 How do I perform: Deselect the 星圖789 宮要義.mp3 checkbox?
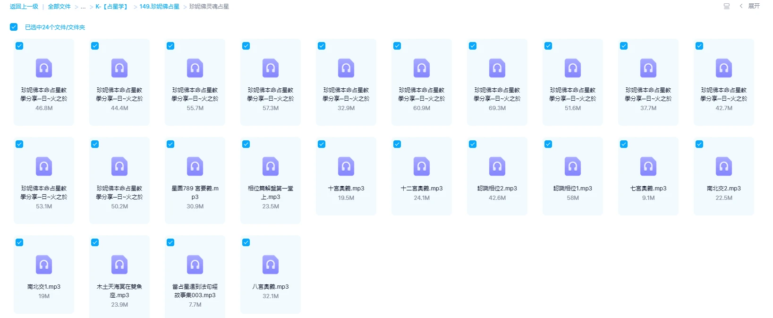tap(170, 144)
